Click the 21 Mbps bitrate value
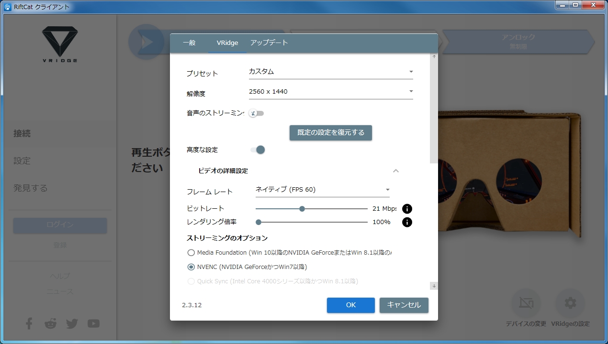The image size is (608, 344). point(384,209)
